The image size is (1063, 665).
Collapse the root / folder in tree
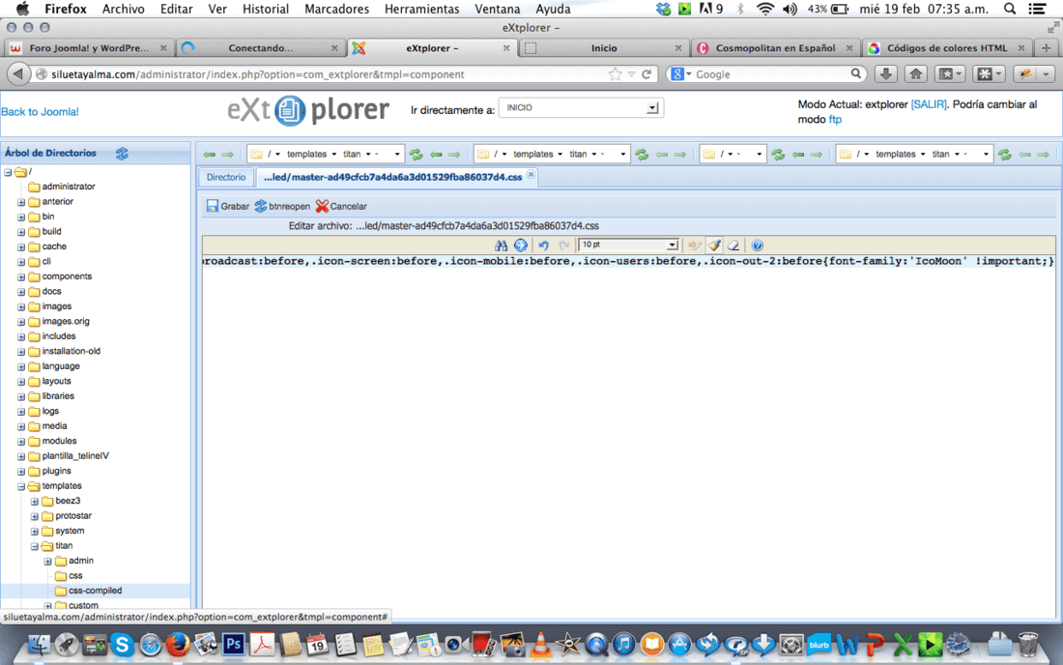pos(8,172)
